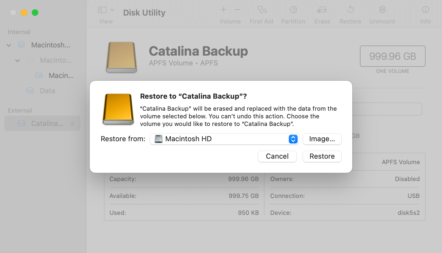The width and height of the screenshot is (442, 253).
Task: Add a volume with the plus icon
Action: click(x=223, y=10)
